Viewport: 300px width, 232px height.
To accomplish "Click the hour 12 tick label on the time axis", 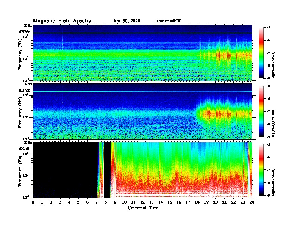I will (142, 202).
